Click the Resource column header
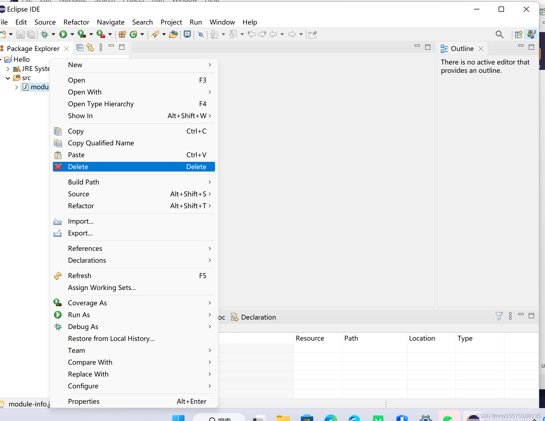 click(310, 338)
